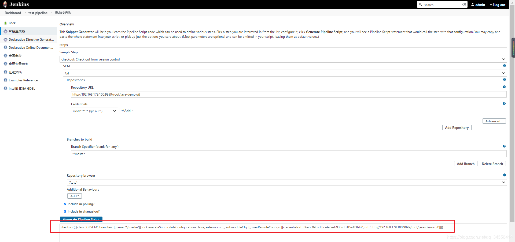Click the 片段生成器 gear icon
The height and width of the screenshot is (242, 515).
5,31
